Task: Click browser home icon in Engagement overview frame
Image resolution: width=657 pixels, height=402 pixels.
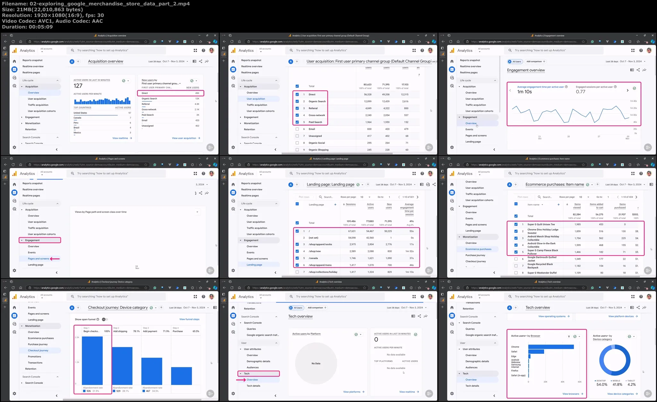Action: click(458, 42)
